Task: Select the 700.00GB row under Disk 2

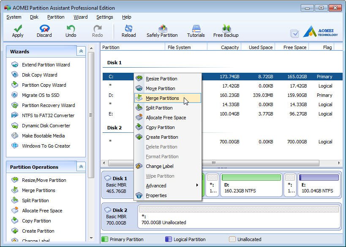Action: [x=222, y=142]
